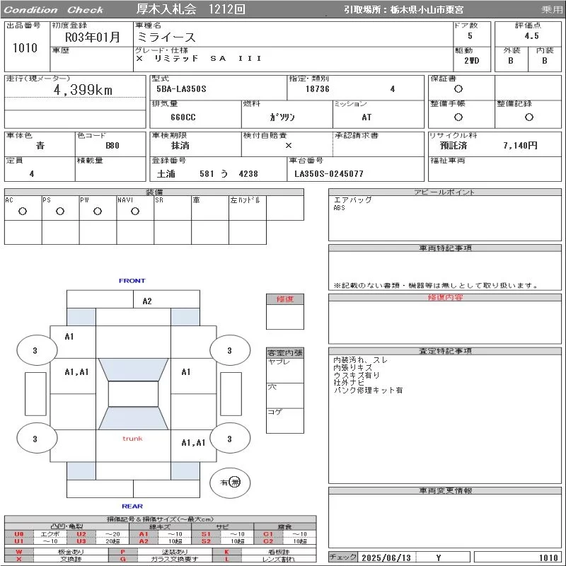This screenshot has height=566, width=566.
Task: Click the blue REAR label
Action: coord(132,506)
